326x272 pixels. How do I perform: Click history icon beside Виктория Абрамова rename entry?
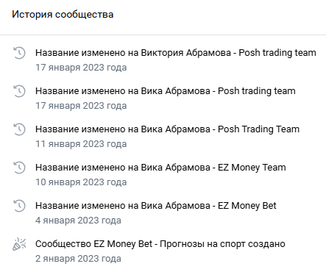point(19,53)
